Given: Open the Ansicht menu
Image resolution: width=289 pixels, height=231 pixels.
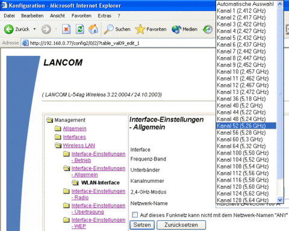Looking at the screenshot, I should point(57,16).
